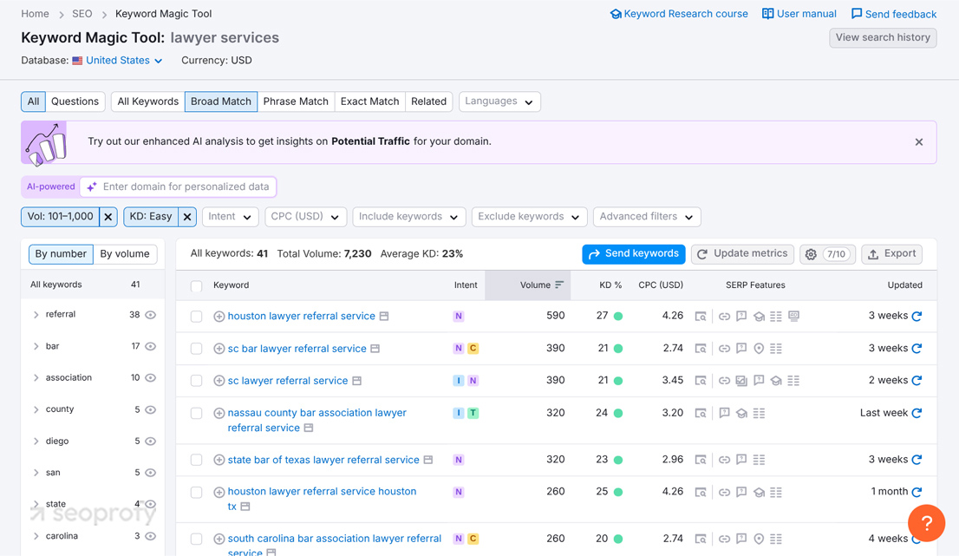The image size is (959, 556).
Task: Remove the KD: Easy filter
Action: [x=187, y=217]
